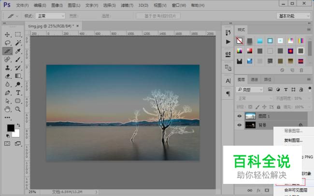Click the black foreground color swatch
This screenshot has height=196, width=314.
tap(10, 128)
